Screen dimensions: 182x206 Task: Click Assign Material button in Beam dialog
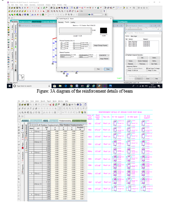tap(104, 59)
